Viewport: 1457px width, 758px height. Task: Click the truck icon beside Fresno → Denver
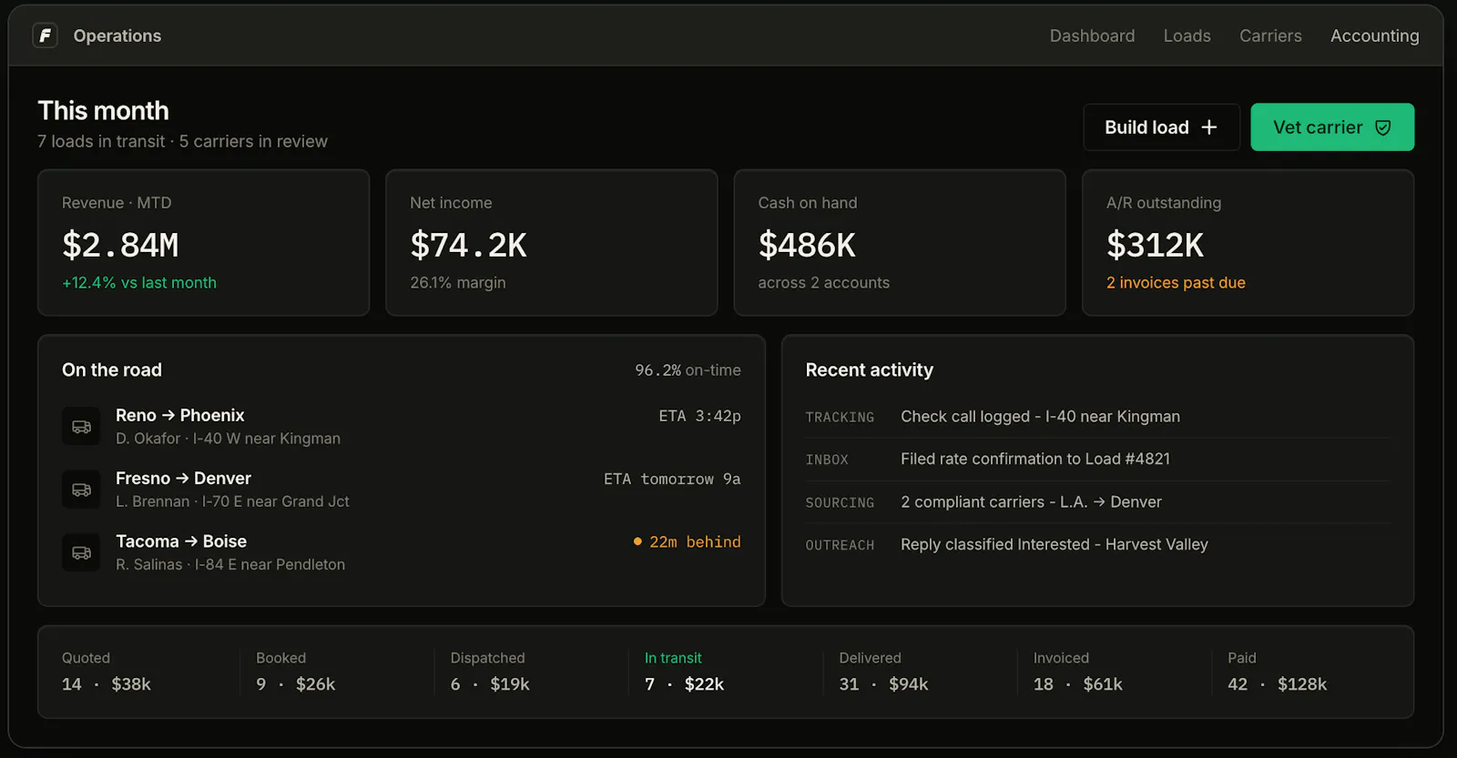(x=81, y=490)
